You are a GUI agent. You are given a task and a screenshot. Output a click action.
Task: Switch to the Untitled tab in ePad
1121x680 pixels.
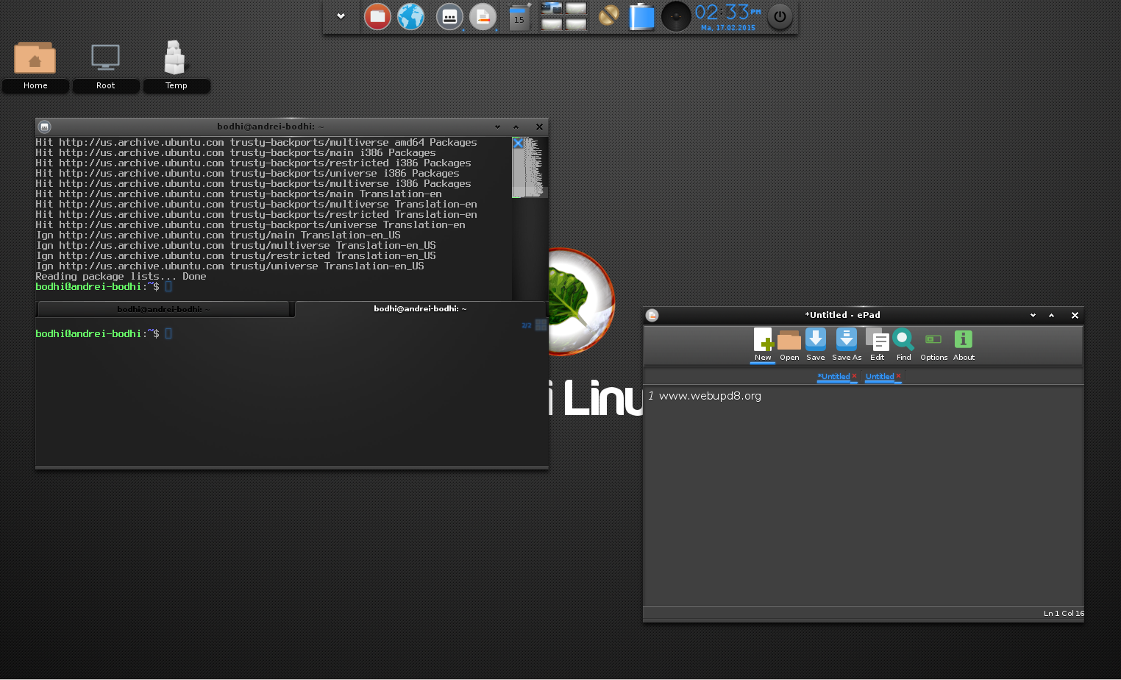(x=880, y=376)
